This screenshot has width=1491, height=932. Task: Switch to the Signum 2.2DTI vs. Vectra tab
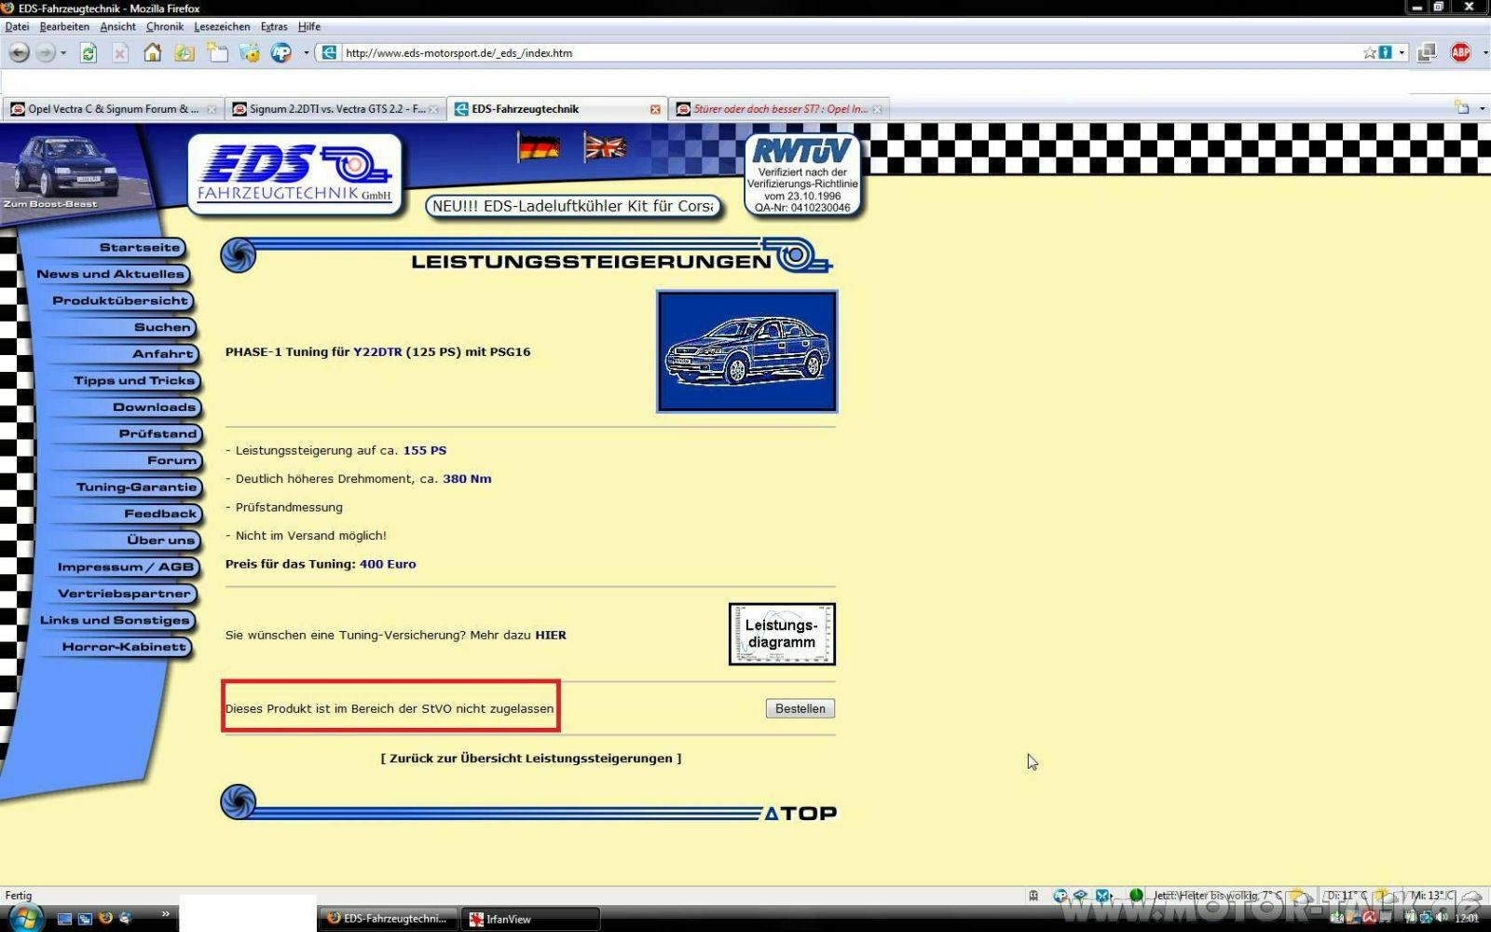pos(335,109)
